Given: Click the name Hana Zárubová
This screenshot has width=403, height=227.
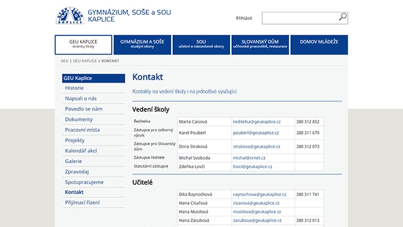Looking at the screenshot, I should pyautogui.click(x=194, y=220).
